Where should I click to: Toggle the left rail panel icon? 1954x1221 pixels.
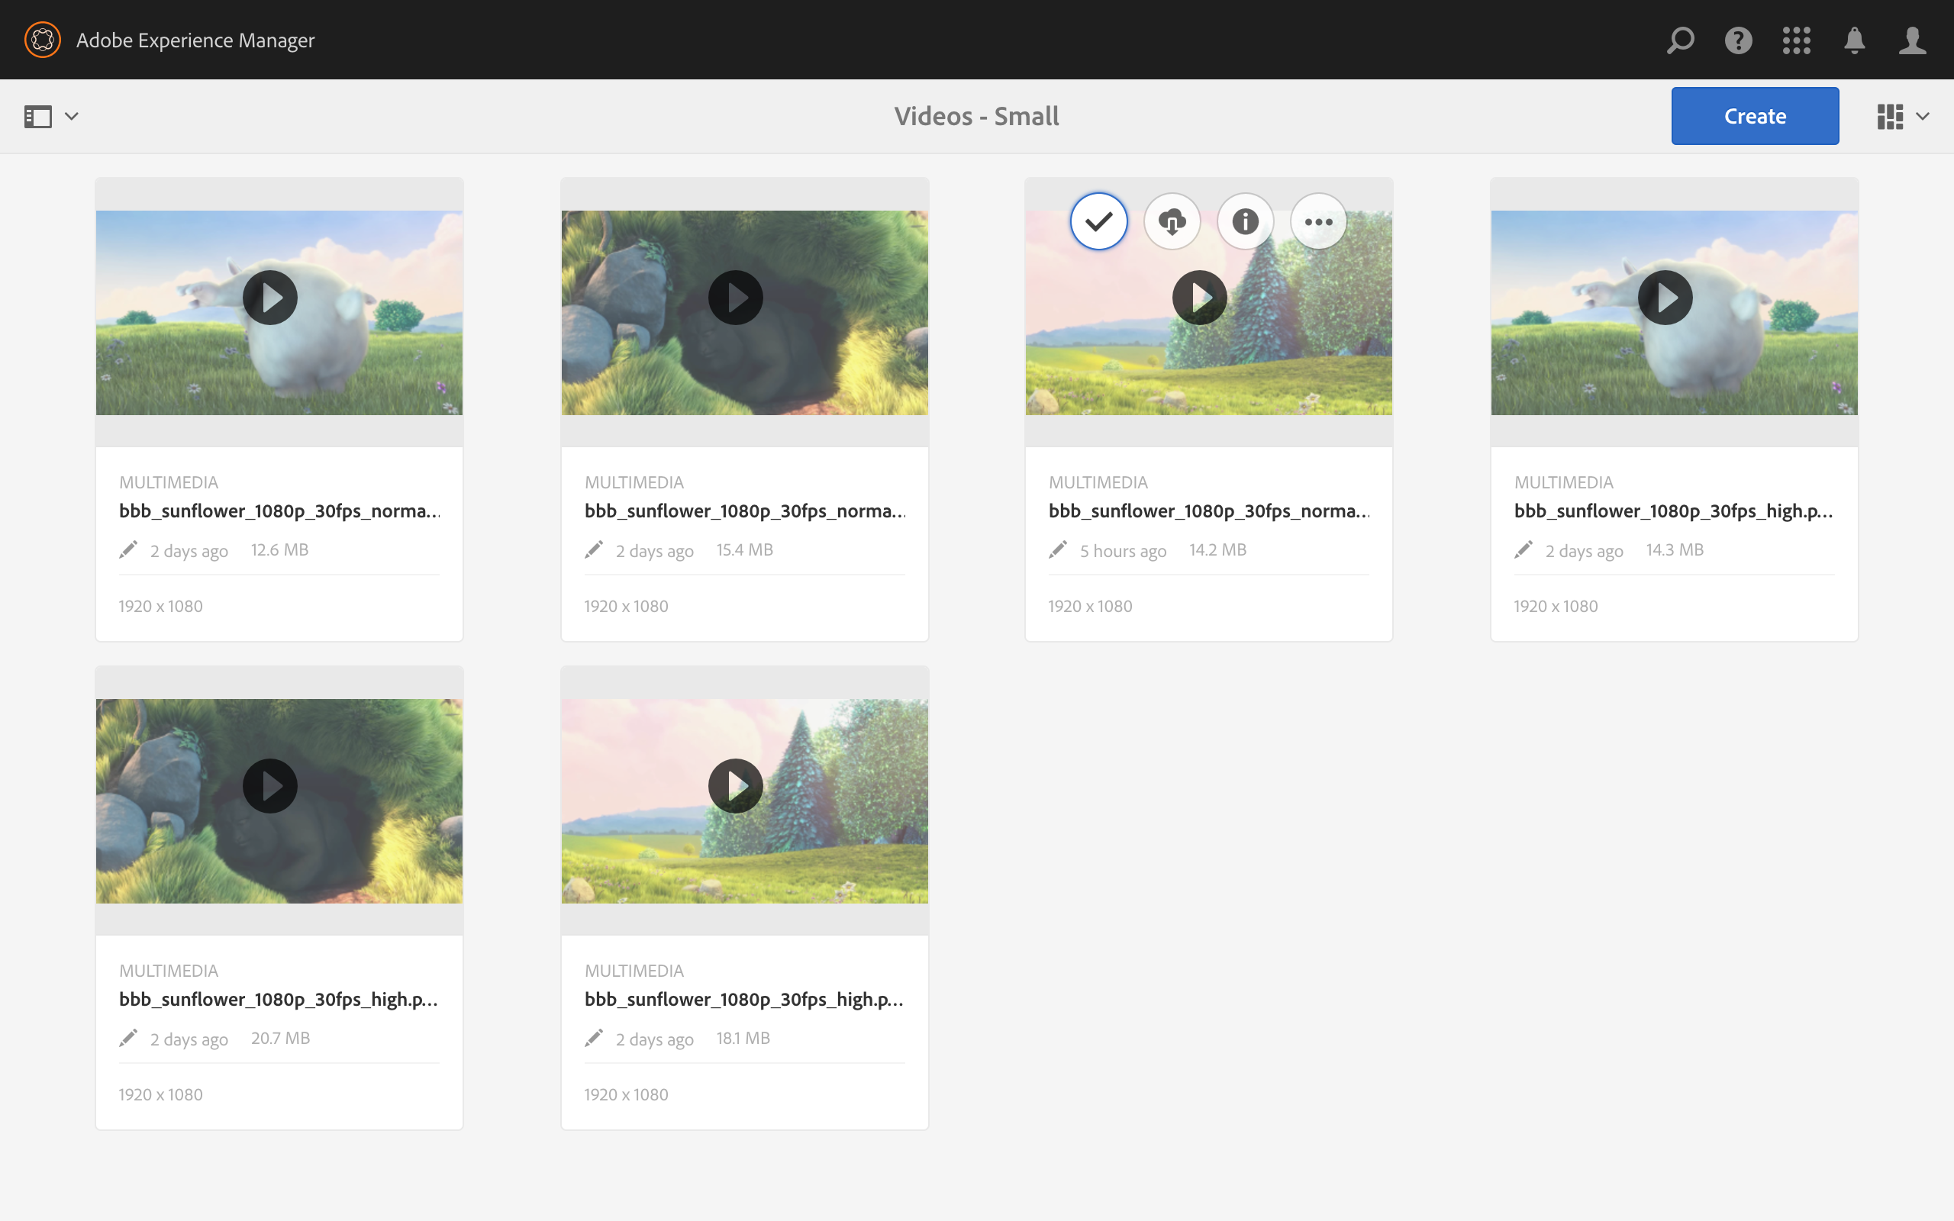[x=38, y=116]
